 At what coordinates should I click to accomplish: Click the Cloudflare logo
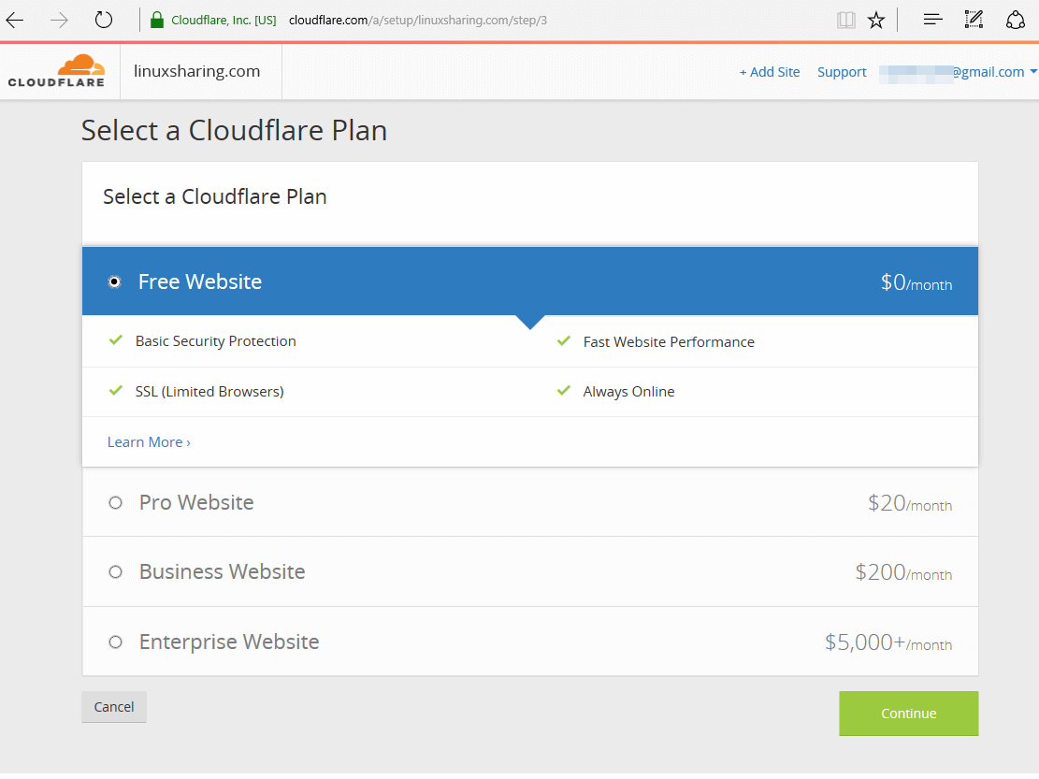point(56,71)
